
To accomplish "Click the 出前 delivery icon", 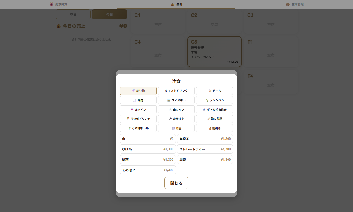I will point(173,128).
